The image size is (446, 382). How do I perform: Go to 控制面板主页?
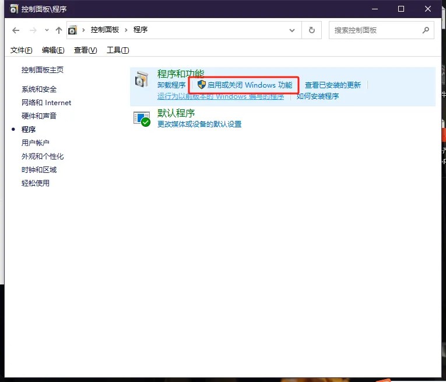[43, 70]
